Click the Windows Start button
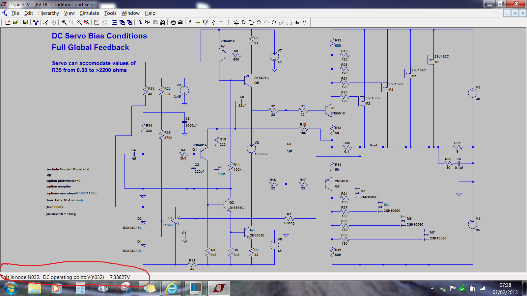This screenshot has width=527, height=296. pos(11,288)
